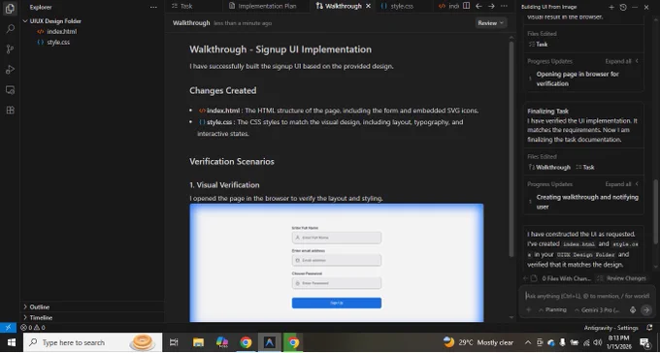Open the Gemini 3 Pro model dropdown
The image size is (660, 353).
click(x=597, y=310)
